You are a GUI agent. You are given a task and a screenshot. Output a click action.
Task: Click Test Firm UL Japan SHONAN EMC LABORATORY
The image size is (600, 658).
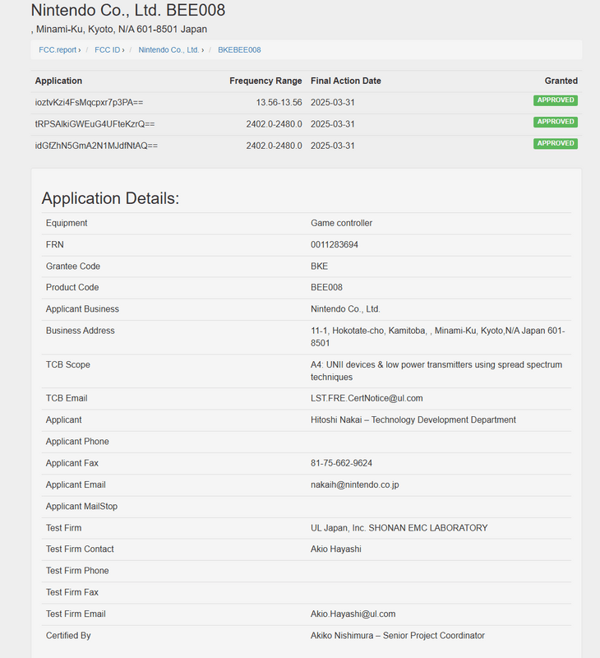pyautogui.click(x=399, y=528)
